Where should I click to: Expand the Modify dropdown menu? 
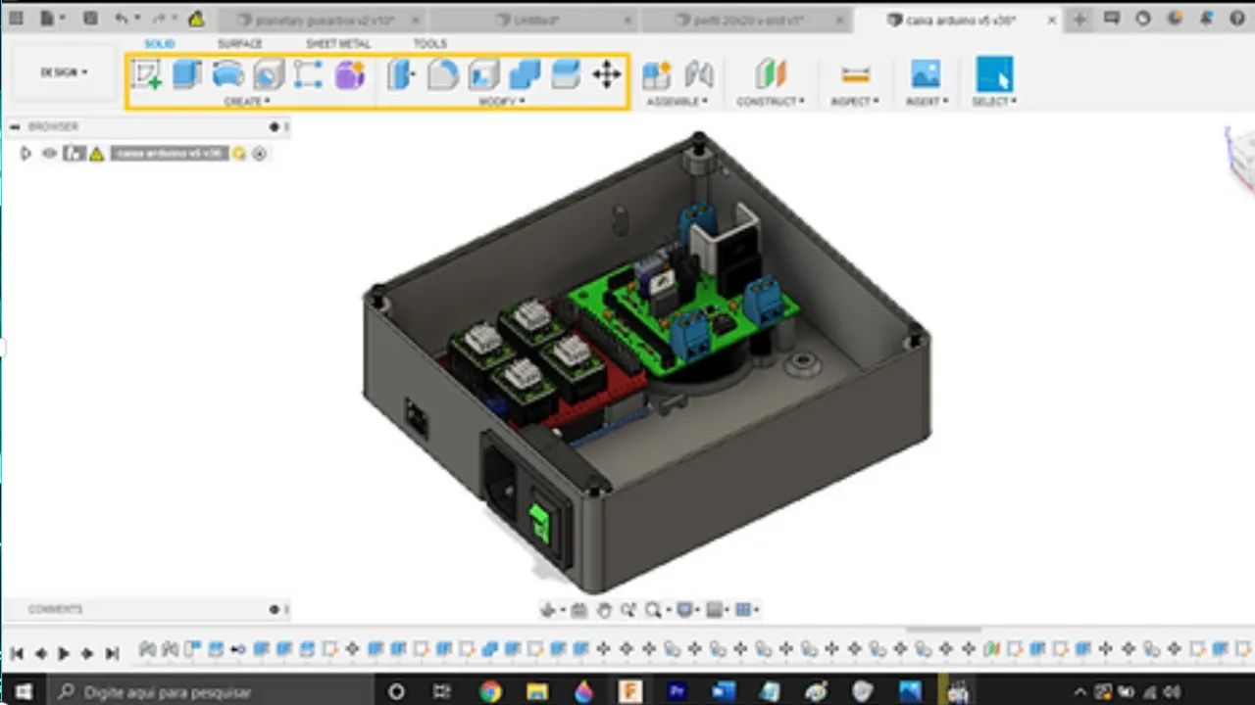[501, 101]
